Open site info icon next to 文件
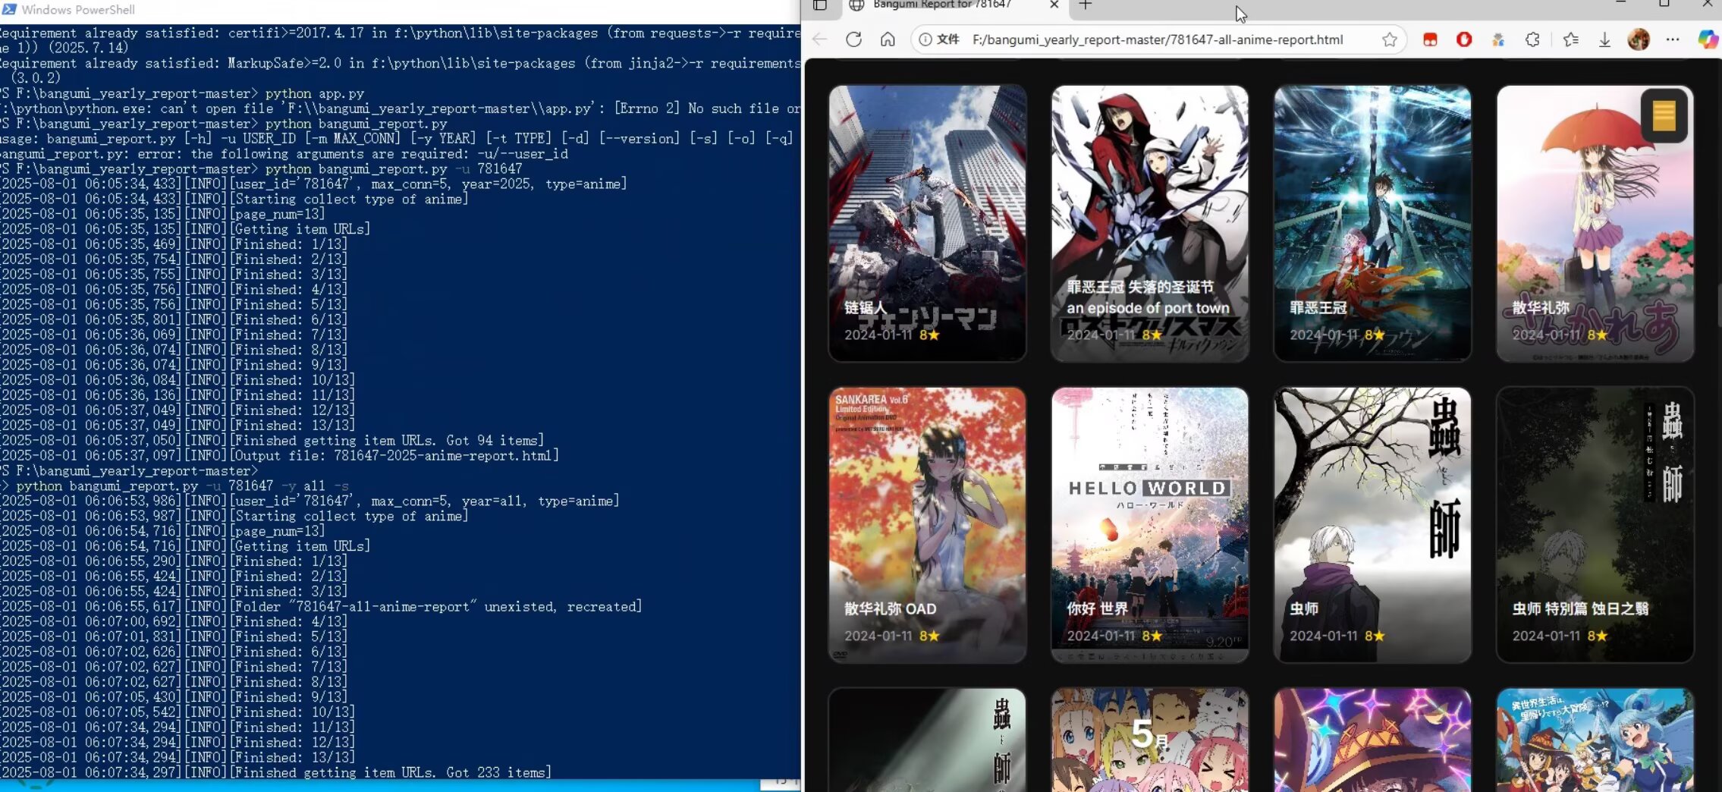1722x792 pixels. (x=925, y=39)
